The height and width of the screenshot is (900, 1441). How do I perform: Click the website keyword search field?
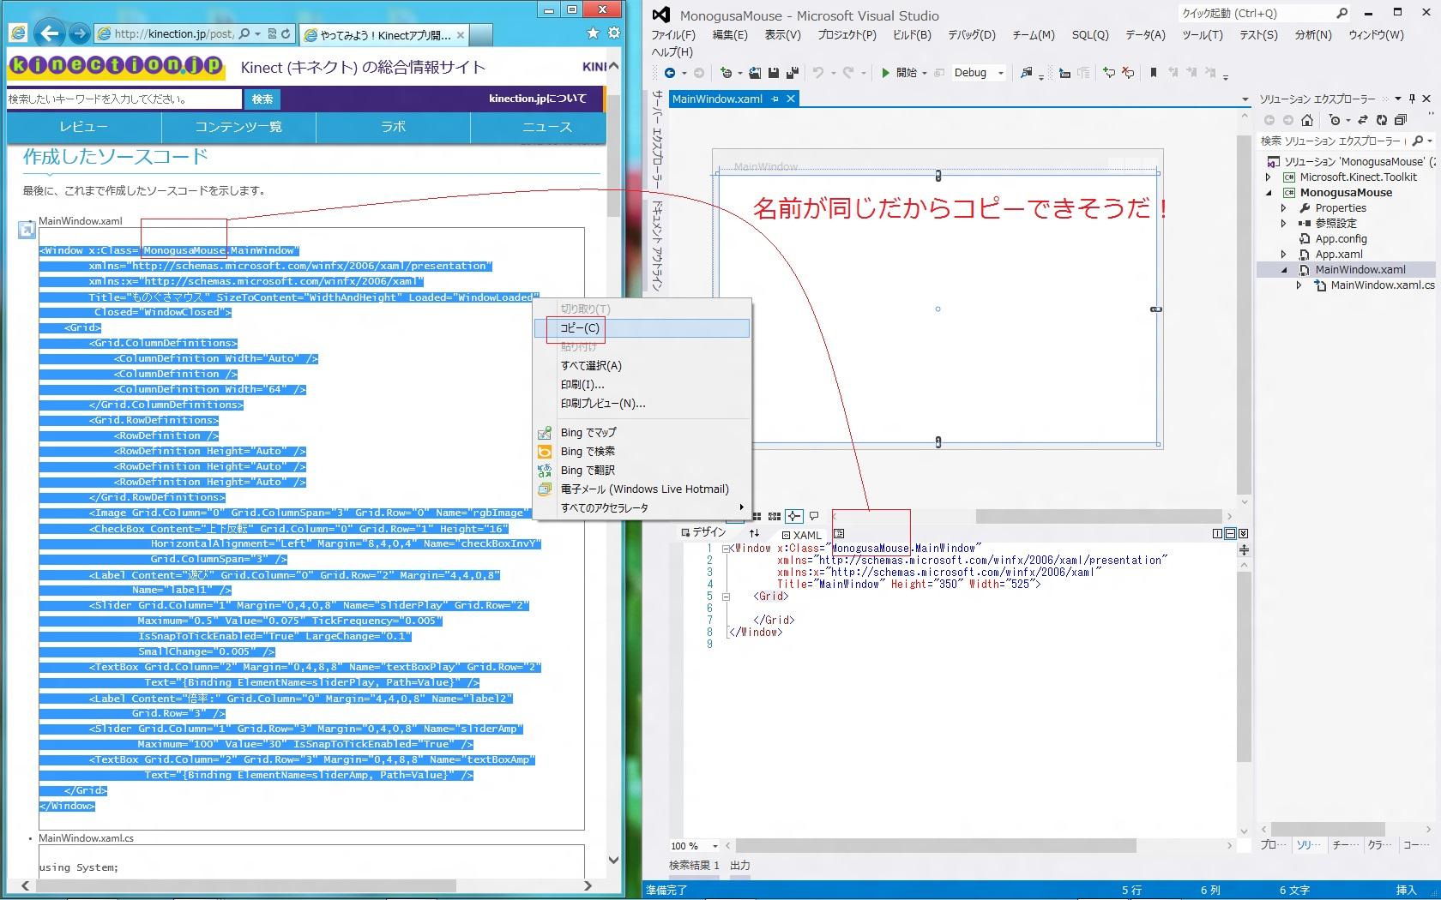pyautogui.click(x=124, y=99)
